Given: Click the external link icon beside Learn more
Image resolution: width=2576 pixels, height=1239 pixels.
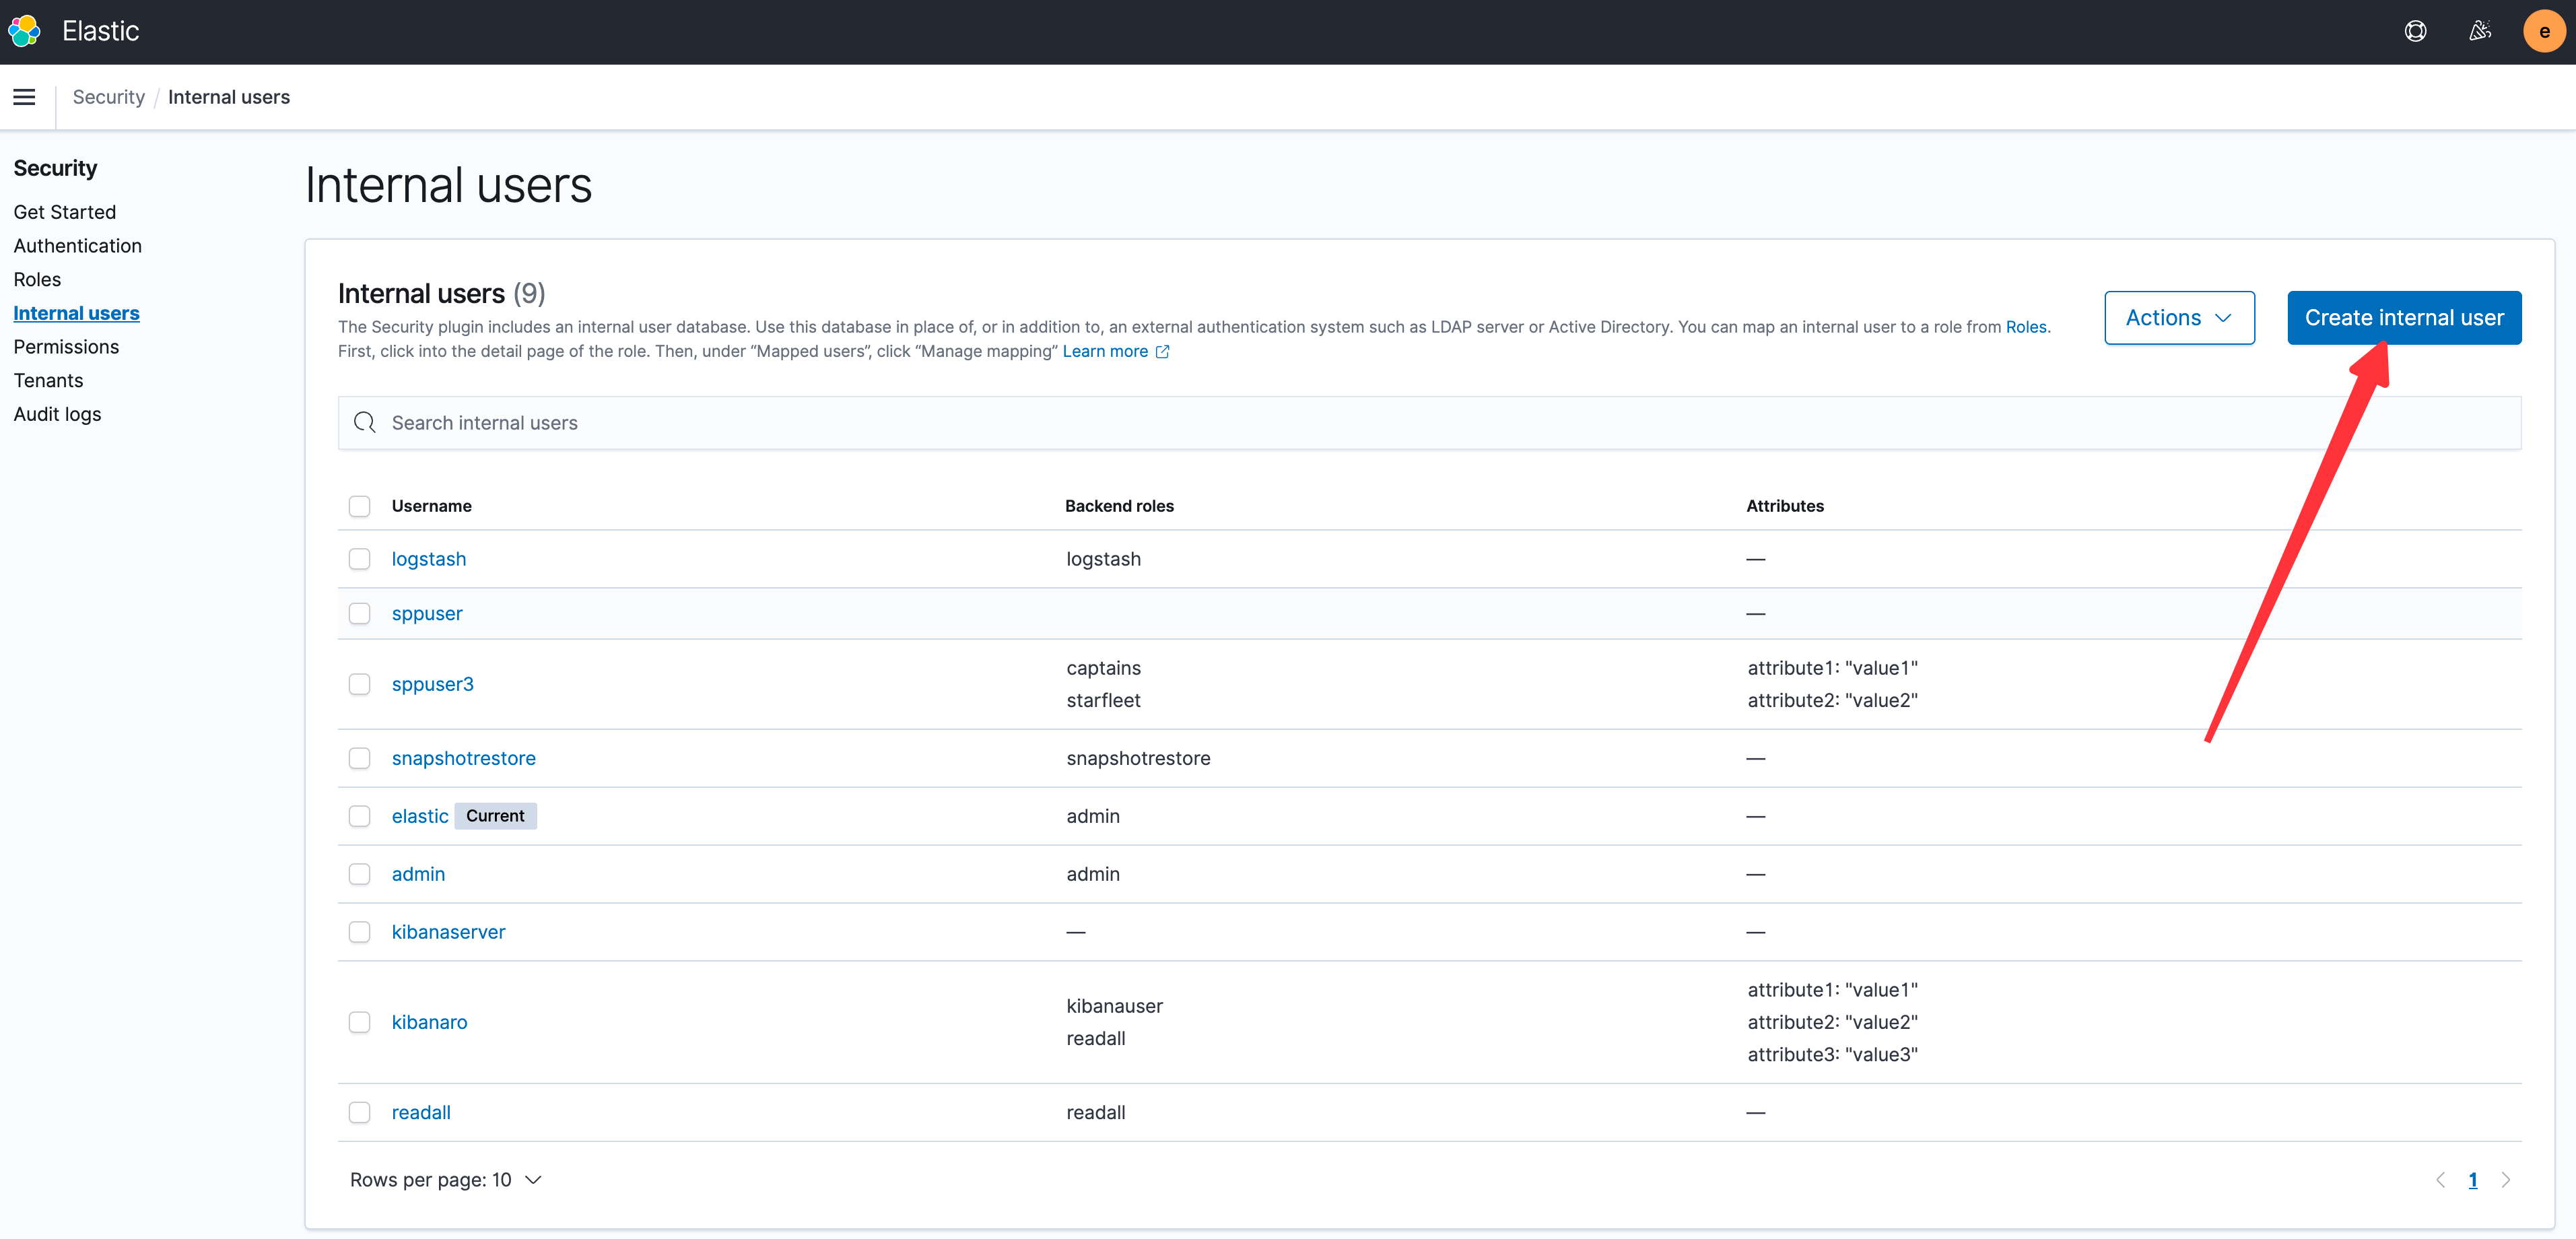Looking at the screenshot, I should (x=1162, y=352).
